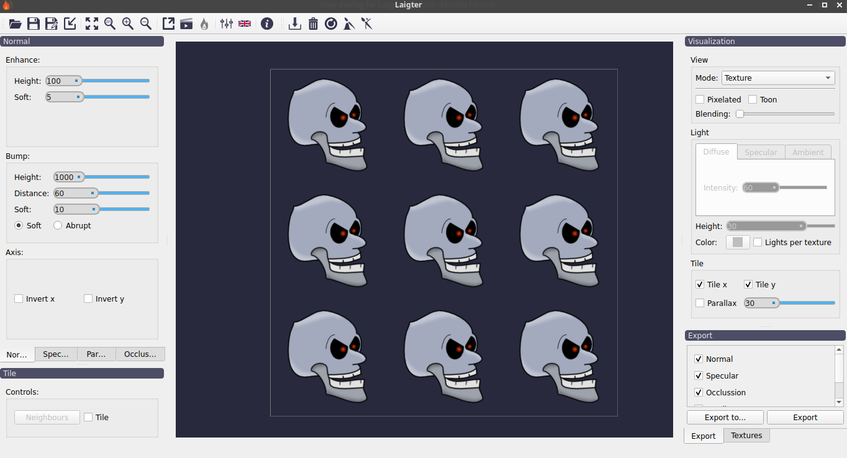The height and width of the screenshot is (458, 847).
Task: Click the Laigter flame icon in title bar
Action: click(7, 5)
